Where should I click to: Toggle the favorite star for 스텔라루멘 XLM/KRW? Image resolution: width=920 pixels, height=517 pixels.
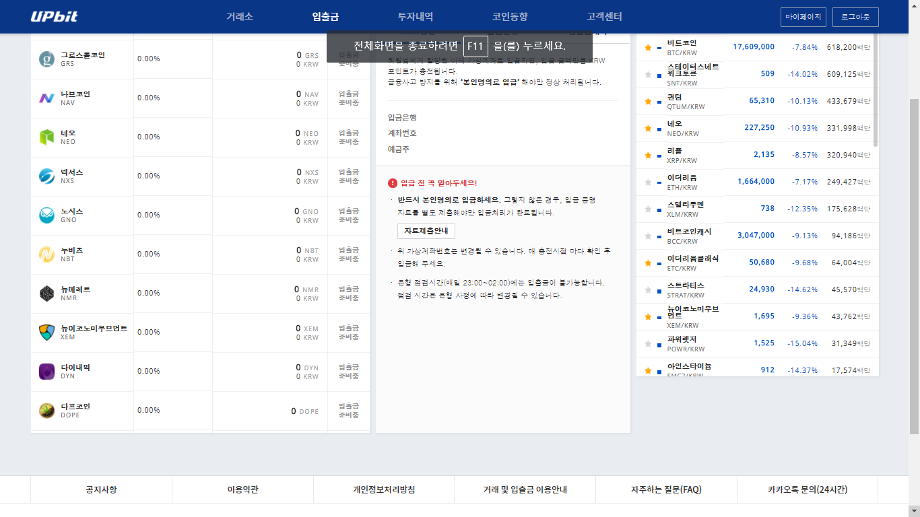[x=648, y=209]
